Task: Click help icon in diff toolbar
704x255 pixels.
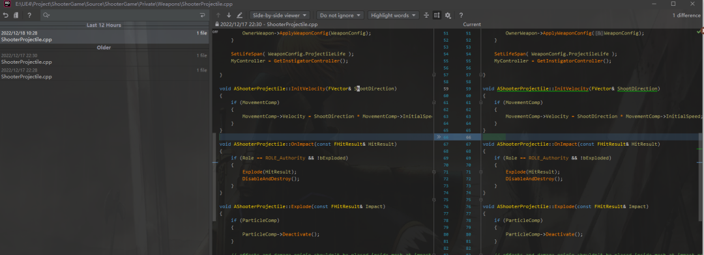Action: click(461, 15)
